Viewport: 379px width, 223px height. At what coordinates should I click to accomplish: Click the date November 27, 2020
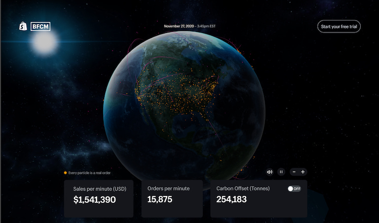point(179,26)
